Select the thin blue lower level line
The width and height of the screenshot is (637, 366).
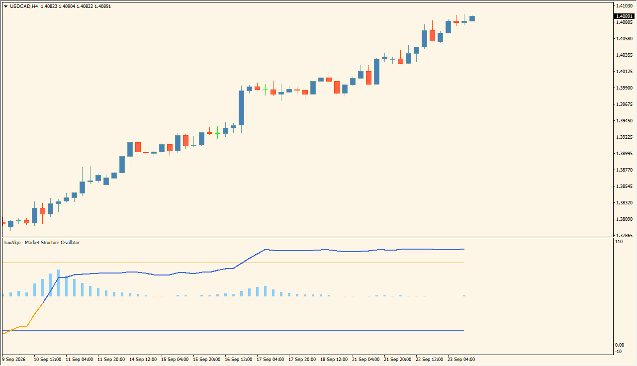point(233,330)
